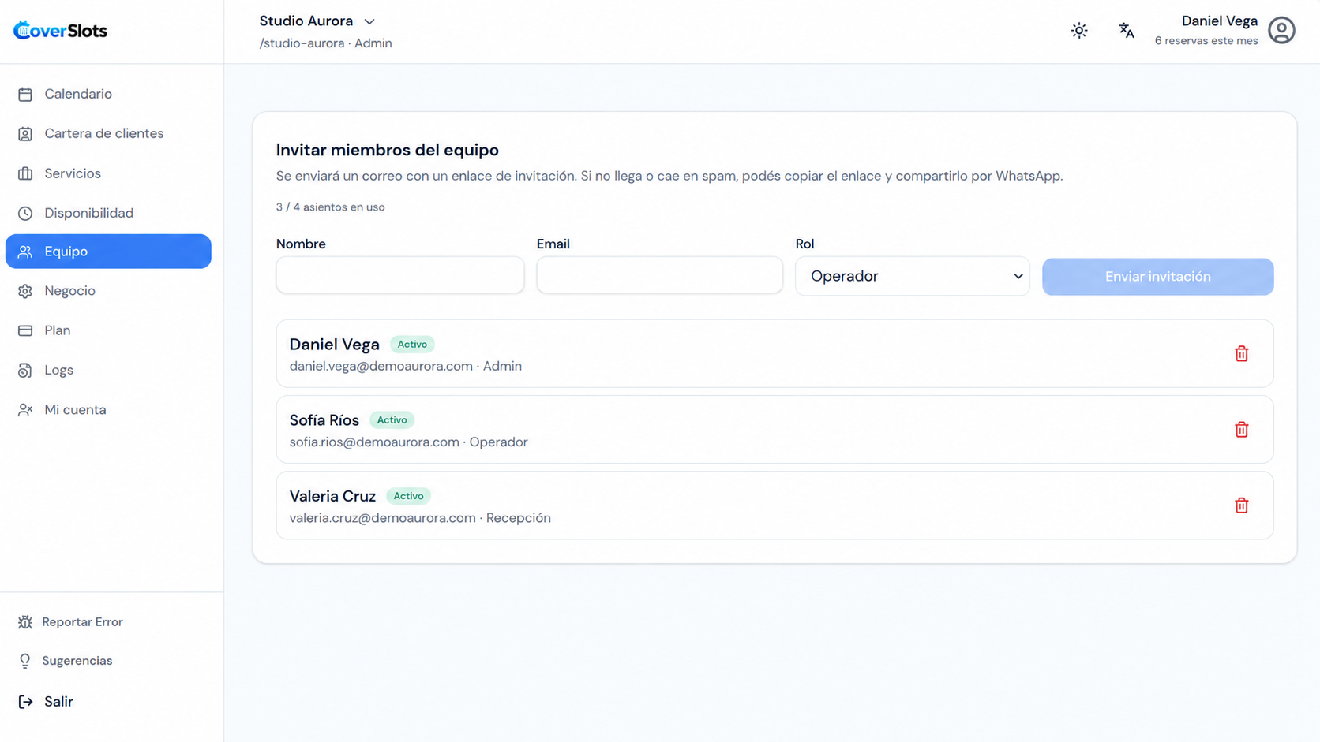Click Enviar invitación button
Screen dimensions: 1320x742
[x=1157, y=277]
